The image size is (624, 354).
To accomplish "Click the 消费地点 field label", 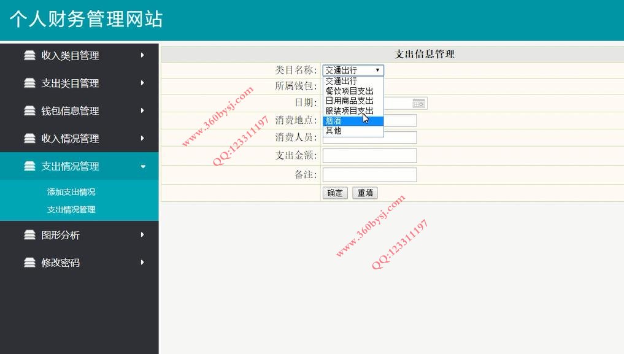I will click(296, 120).
